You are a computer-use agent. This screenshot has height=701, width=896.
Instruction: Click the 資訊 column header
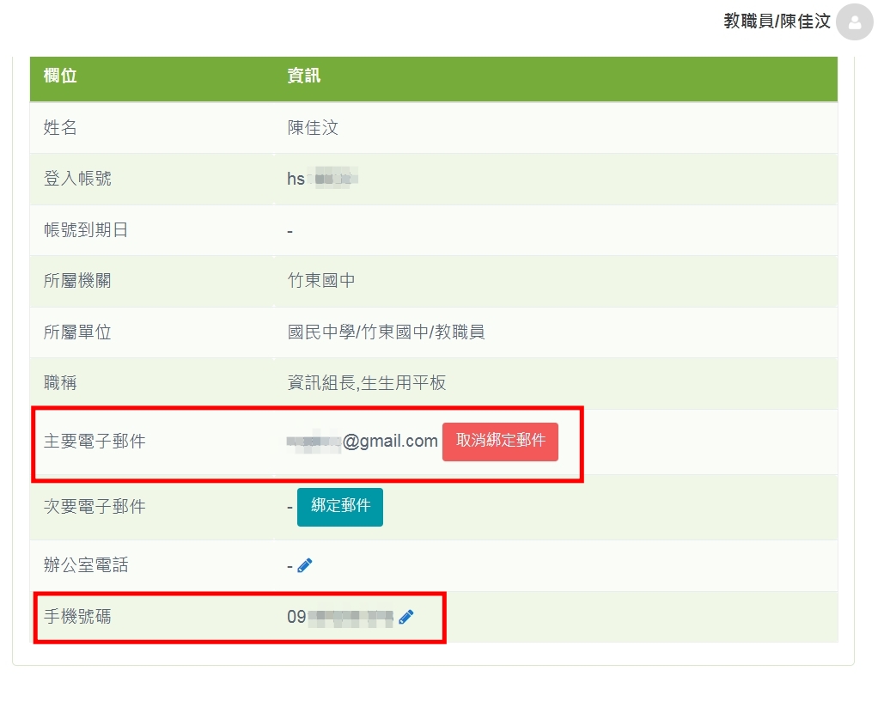click(x=304, y=76)
